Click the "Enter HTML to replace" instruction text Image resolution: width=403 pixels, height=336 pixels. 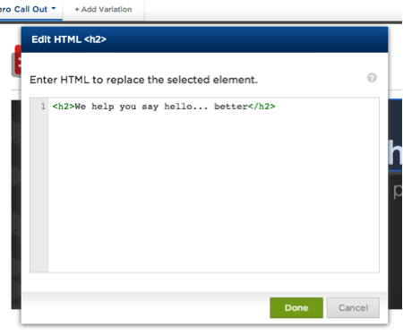(x=89, y=80)
